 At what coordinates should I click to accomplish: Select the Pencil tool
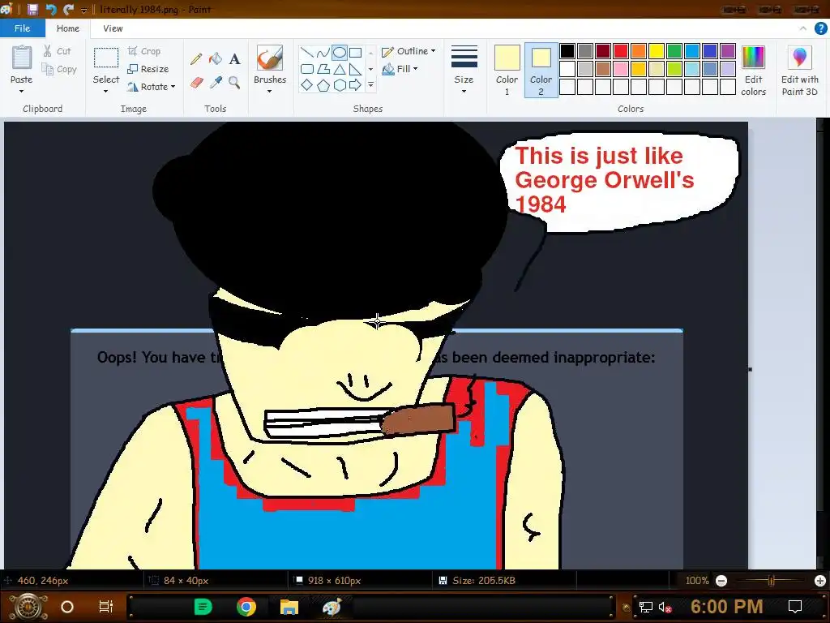[196, 58]
